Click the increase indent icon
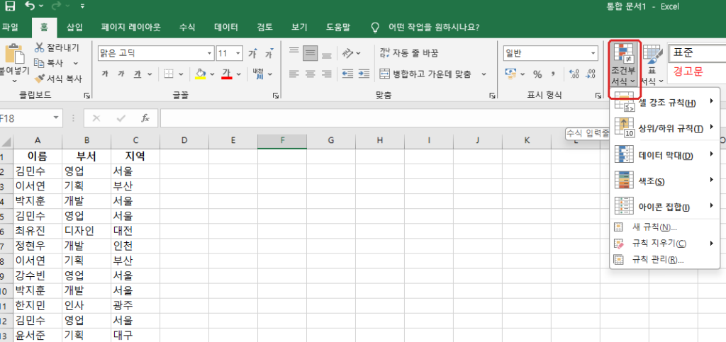Viewport: 726px width, 342px height. coord(364,74)
